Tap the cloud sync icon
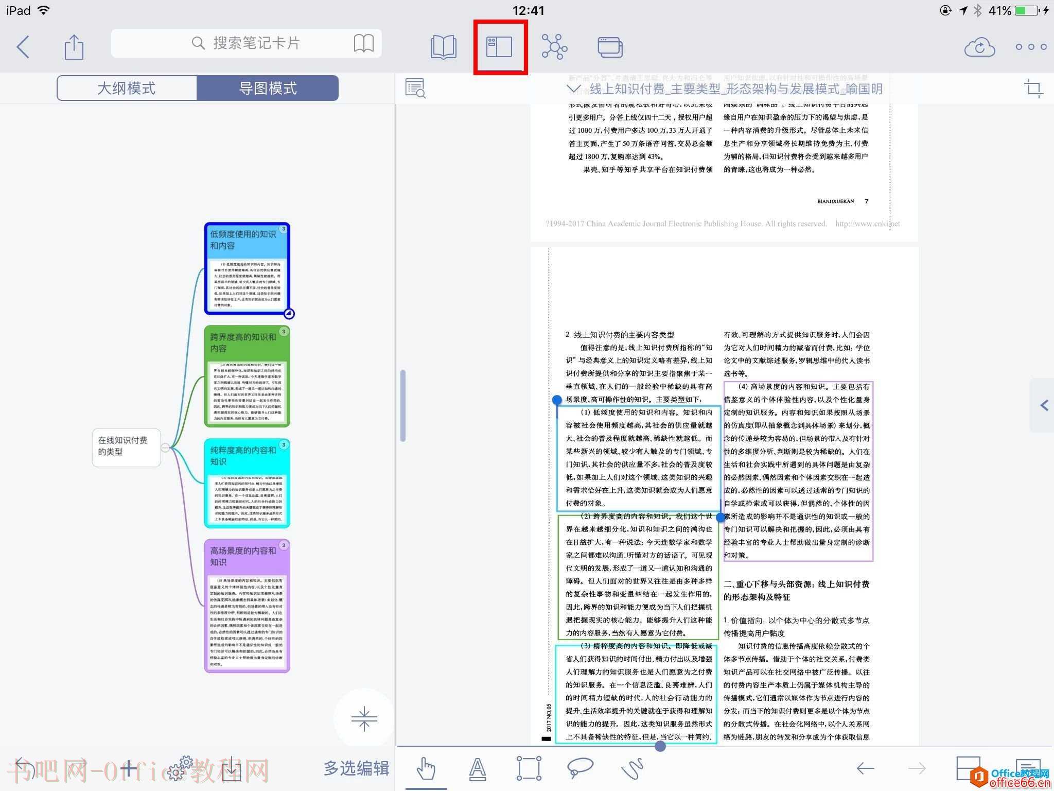This screenshot has height=791, width=1054. (x=979, y=47)
